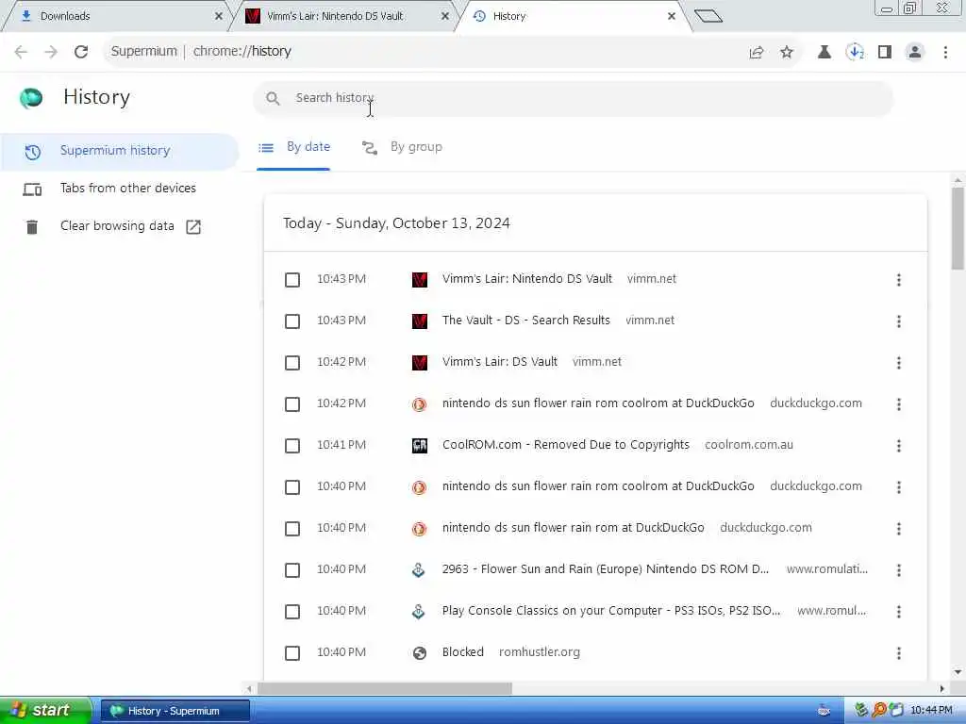
Task: Check the Blocked romhustler.org entry
Action: 292,653
